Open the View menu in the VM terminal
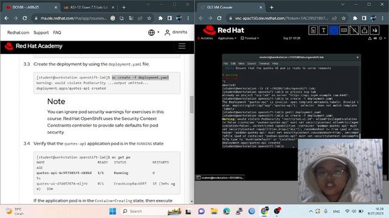This screenshot has height=218, width=389. pyautogui.click(x=241, y=64)
